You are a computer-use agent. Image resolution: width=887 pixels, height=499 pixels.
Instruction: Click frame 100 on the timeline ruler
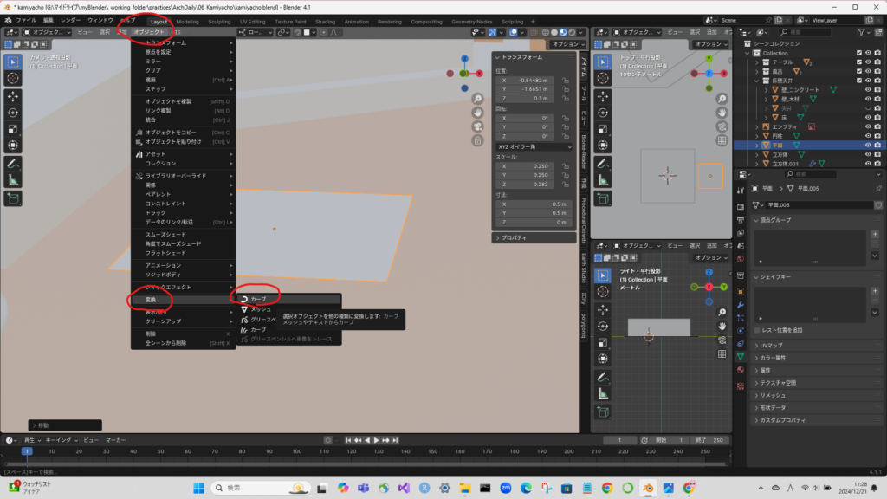pos(297,451)
